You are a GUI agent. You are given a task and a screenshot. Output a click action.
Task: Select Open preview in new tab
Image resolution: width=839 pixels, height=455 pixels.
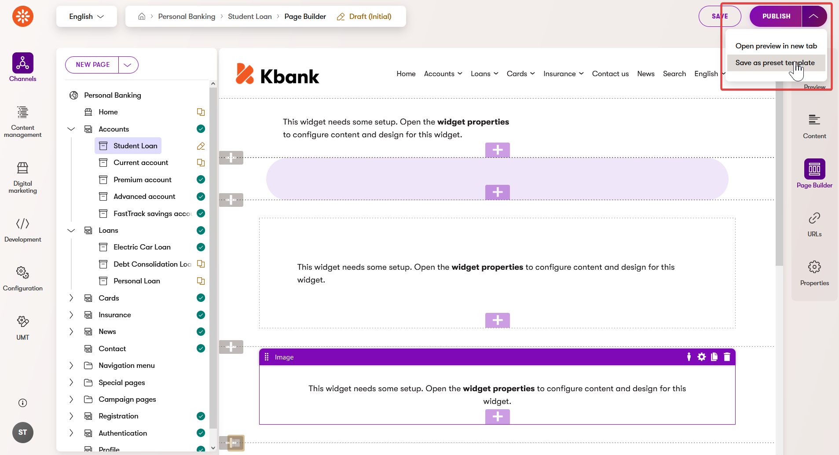[x=776, y=46]
